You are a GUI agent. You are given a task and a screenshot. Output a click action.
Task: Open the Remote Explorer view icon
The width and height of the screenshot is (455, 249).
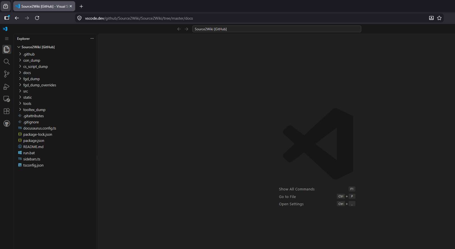7,99
